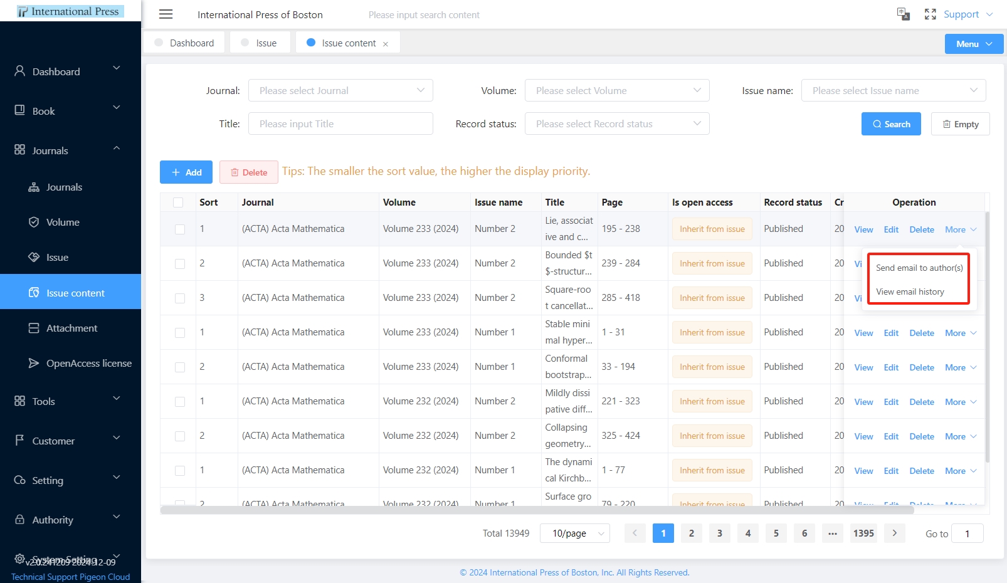Open Attachment in the sidebar menu
Image resolution: width=1007 pixels, height=583 pixels.
(x=70, y=328)
